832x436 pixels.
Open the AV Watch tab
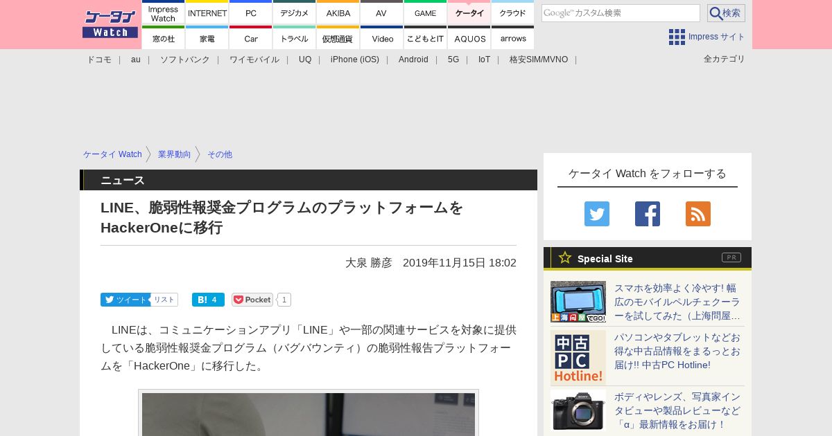382,12
